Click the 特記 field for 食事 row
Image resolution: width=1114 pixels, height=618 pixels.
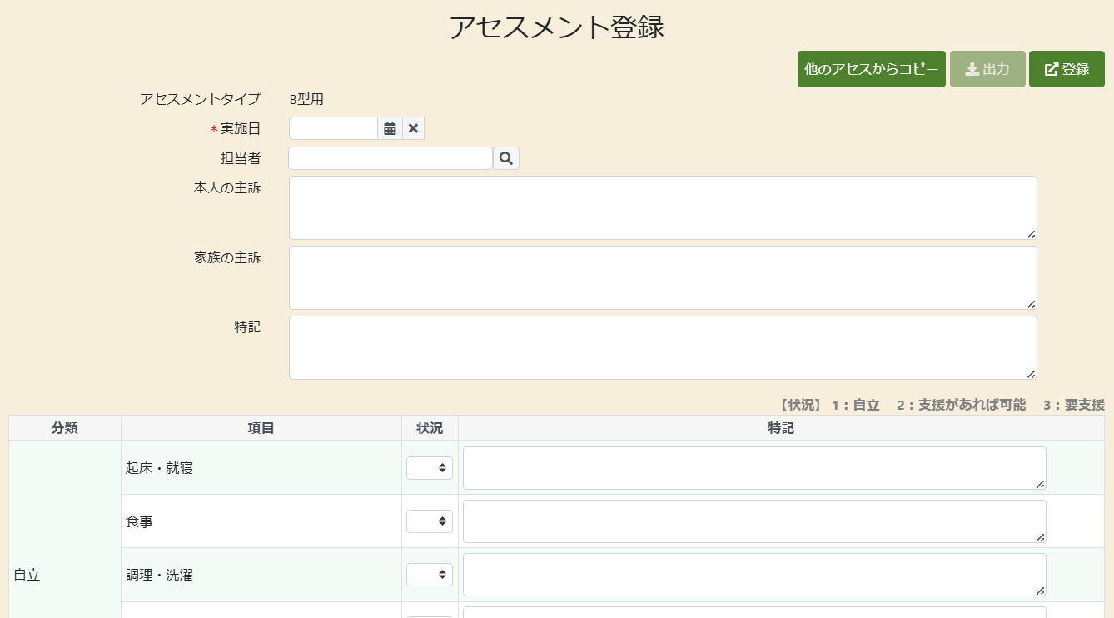pyautogui.click(x=753, y=521)
